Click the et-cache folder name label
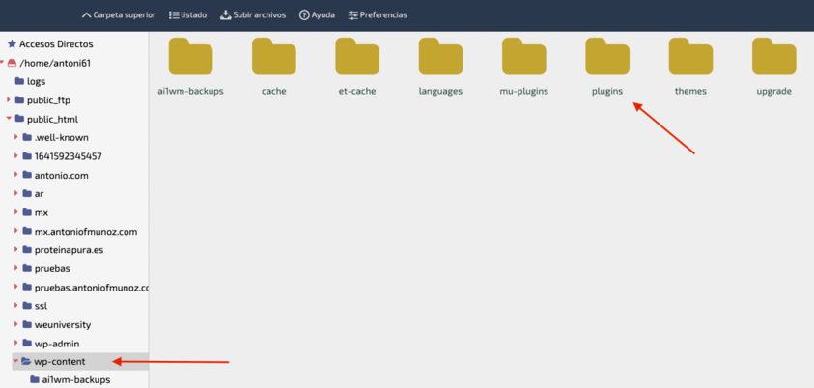The height and width of the screenshot is (388, 814). pos(357,92)
